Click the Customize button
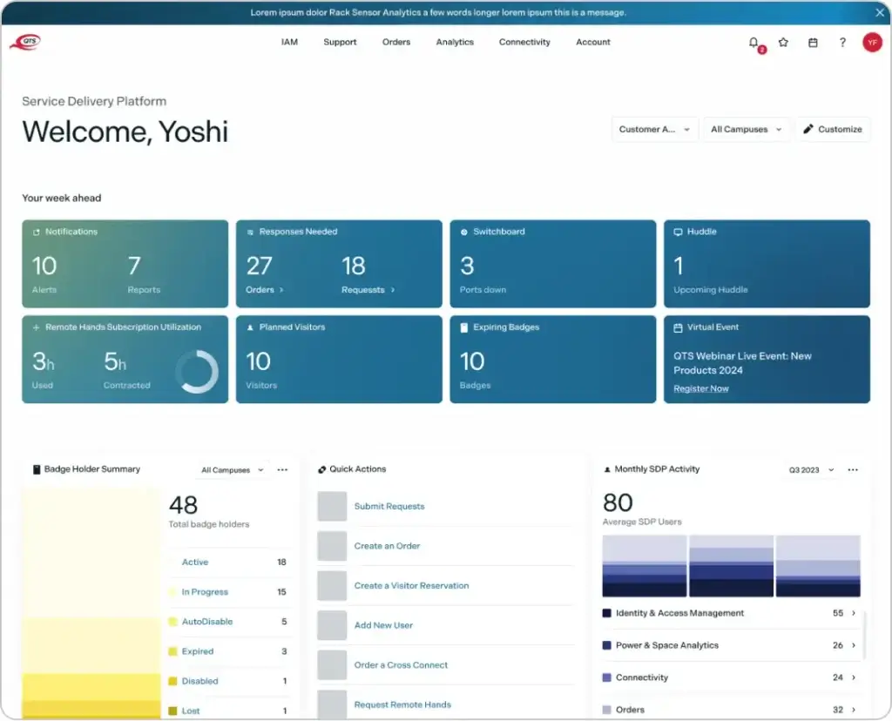892x721 pixels. click(832, 130)
